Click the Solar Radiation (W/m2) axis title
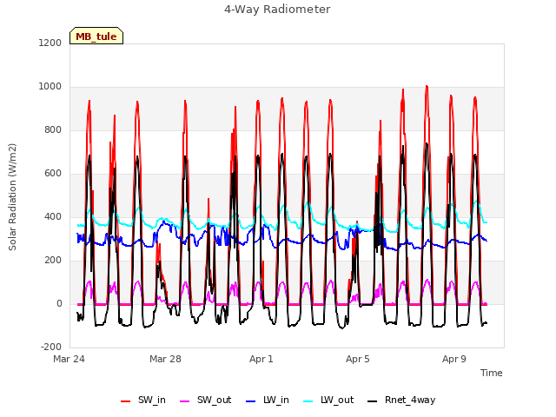 pos(12,196)
